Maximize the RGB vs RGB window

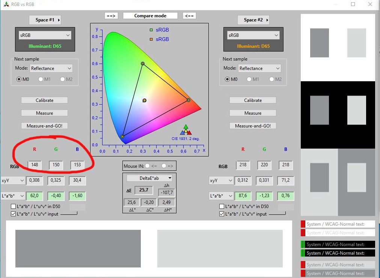click(x=353, y=4)
